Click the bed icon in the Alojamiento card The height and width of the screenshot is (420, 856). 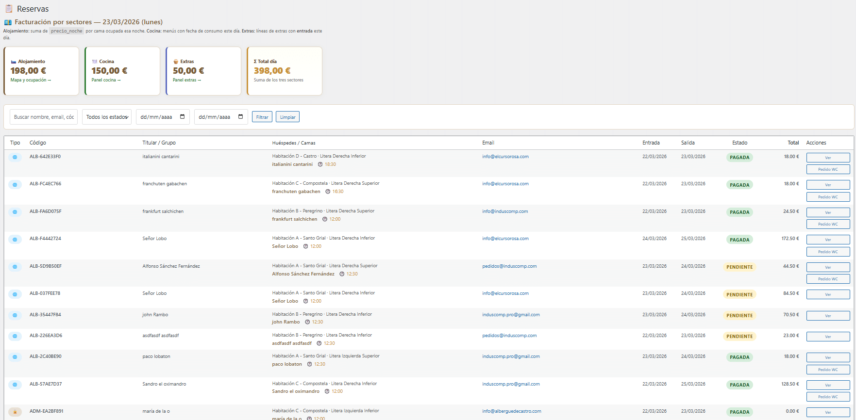point(14,62)
